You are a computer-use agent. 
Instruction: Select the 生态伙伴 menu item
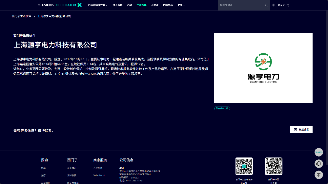click(x=141, y=5)
